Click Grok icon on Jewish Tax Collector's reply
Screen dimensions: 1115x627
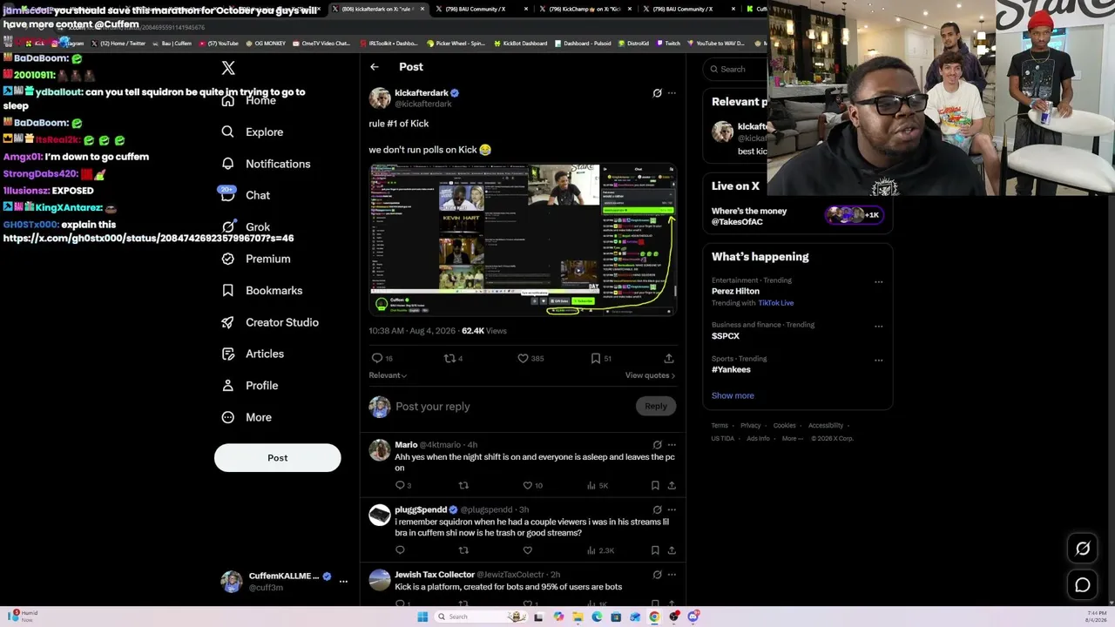click(658, 575)
